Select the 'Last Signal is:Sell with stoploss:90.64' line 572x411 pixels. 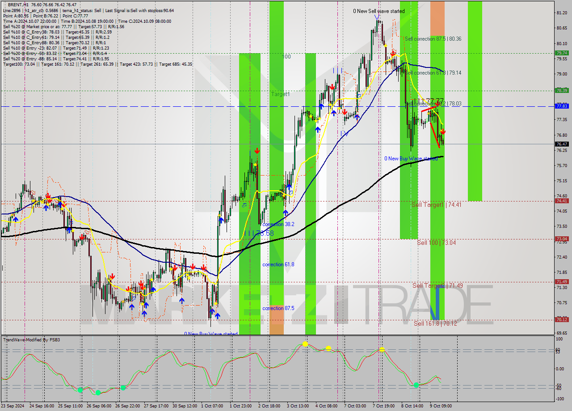tap(140, 10)
